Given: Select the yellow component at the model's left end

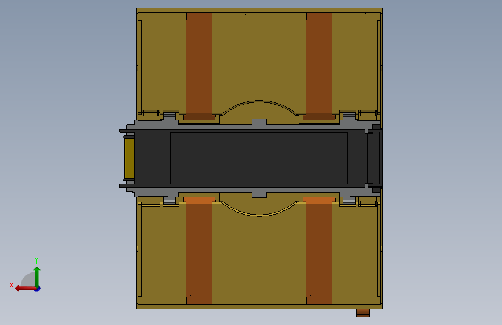Looking at the screenshot, I should click(x=129, y=158).
